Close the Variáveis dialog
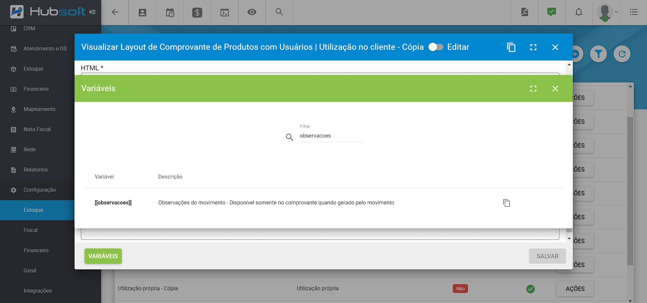Screen dimensions: 647x303 [555, 88]
